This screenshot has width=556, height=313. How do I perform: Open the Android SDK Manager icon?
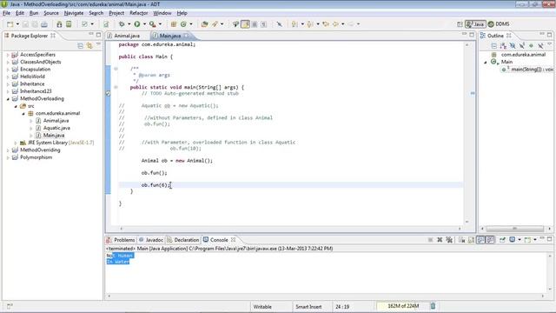pos(59,24)
